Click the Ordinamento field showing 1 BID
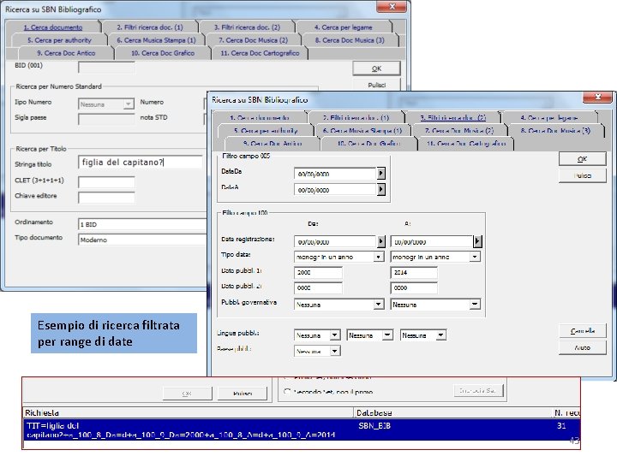This screenshot has width=617, height=462. pyautogui.click(x=142, y=224)
